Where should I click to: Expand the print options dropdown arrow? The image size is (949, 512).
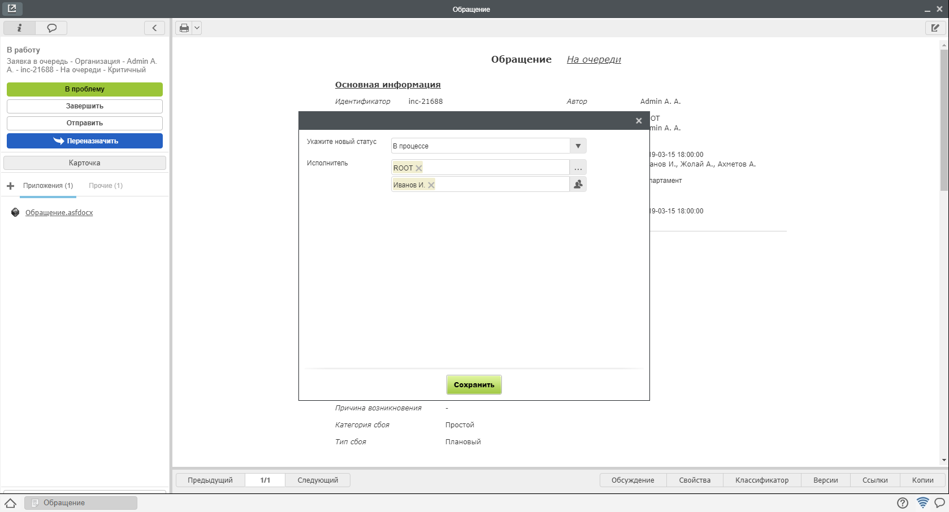click(x=197, y=28)
